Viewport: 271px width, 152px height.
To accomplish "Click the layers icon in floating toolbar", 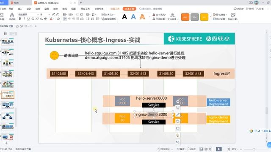I will click(178, 107).
